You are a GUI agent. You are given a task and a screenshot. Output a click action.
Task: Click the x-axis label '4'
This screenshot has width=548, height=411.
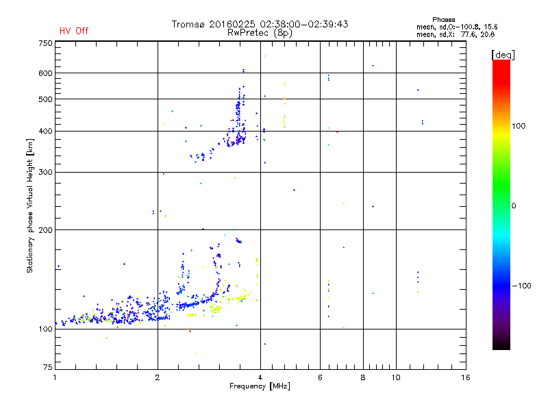260,377
